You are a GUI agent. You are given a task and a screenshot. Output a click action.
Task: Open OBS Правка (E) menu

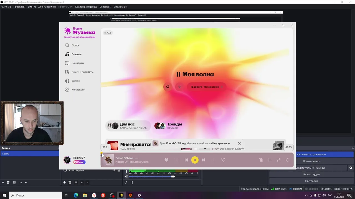pyautogui.click(x=19, y=7)
